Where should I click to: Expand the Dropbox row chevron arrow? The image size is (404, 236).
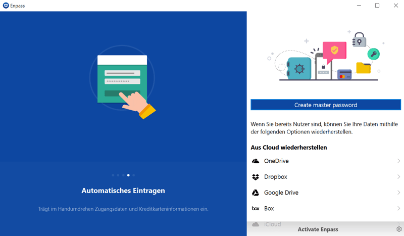tap(398, 177)
